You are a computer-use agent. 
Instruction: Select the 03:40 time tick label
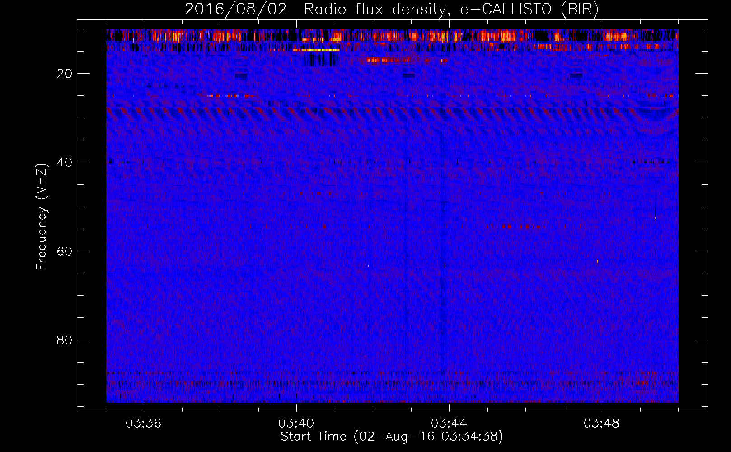(296, 424)
